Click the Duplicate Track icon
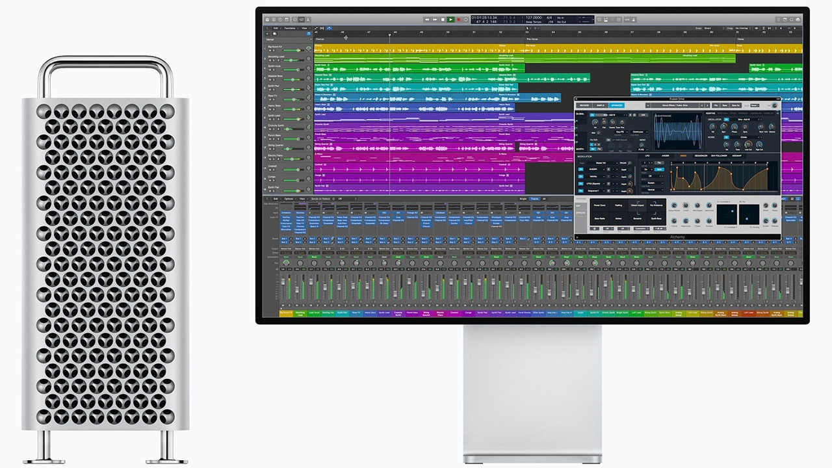This screenshot has height=468, width=832. [274, 34]
